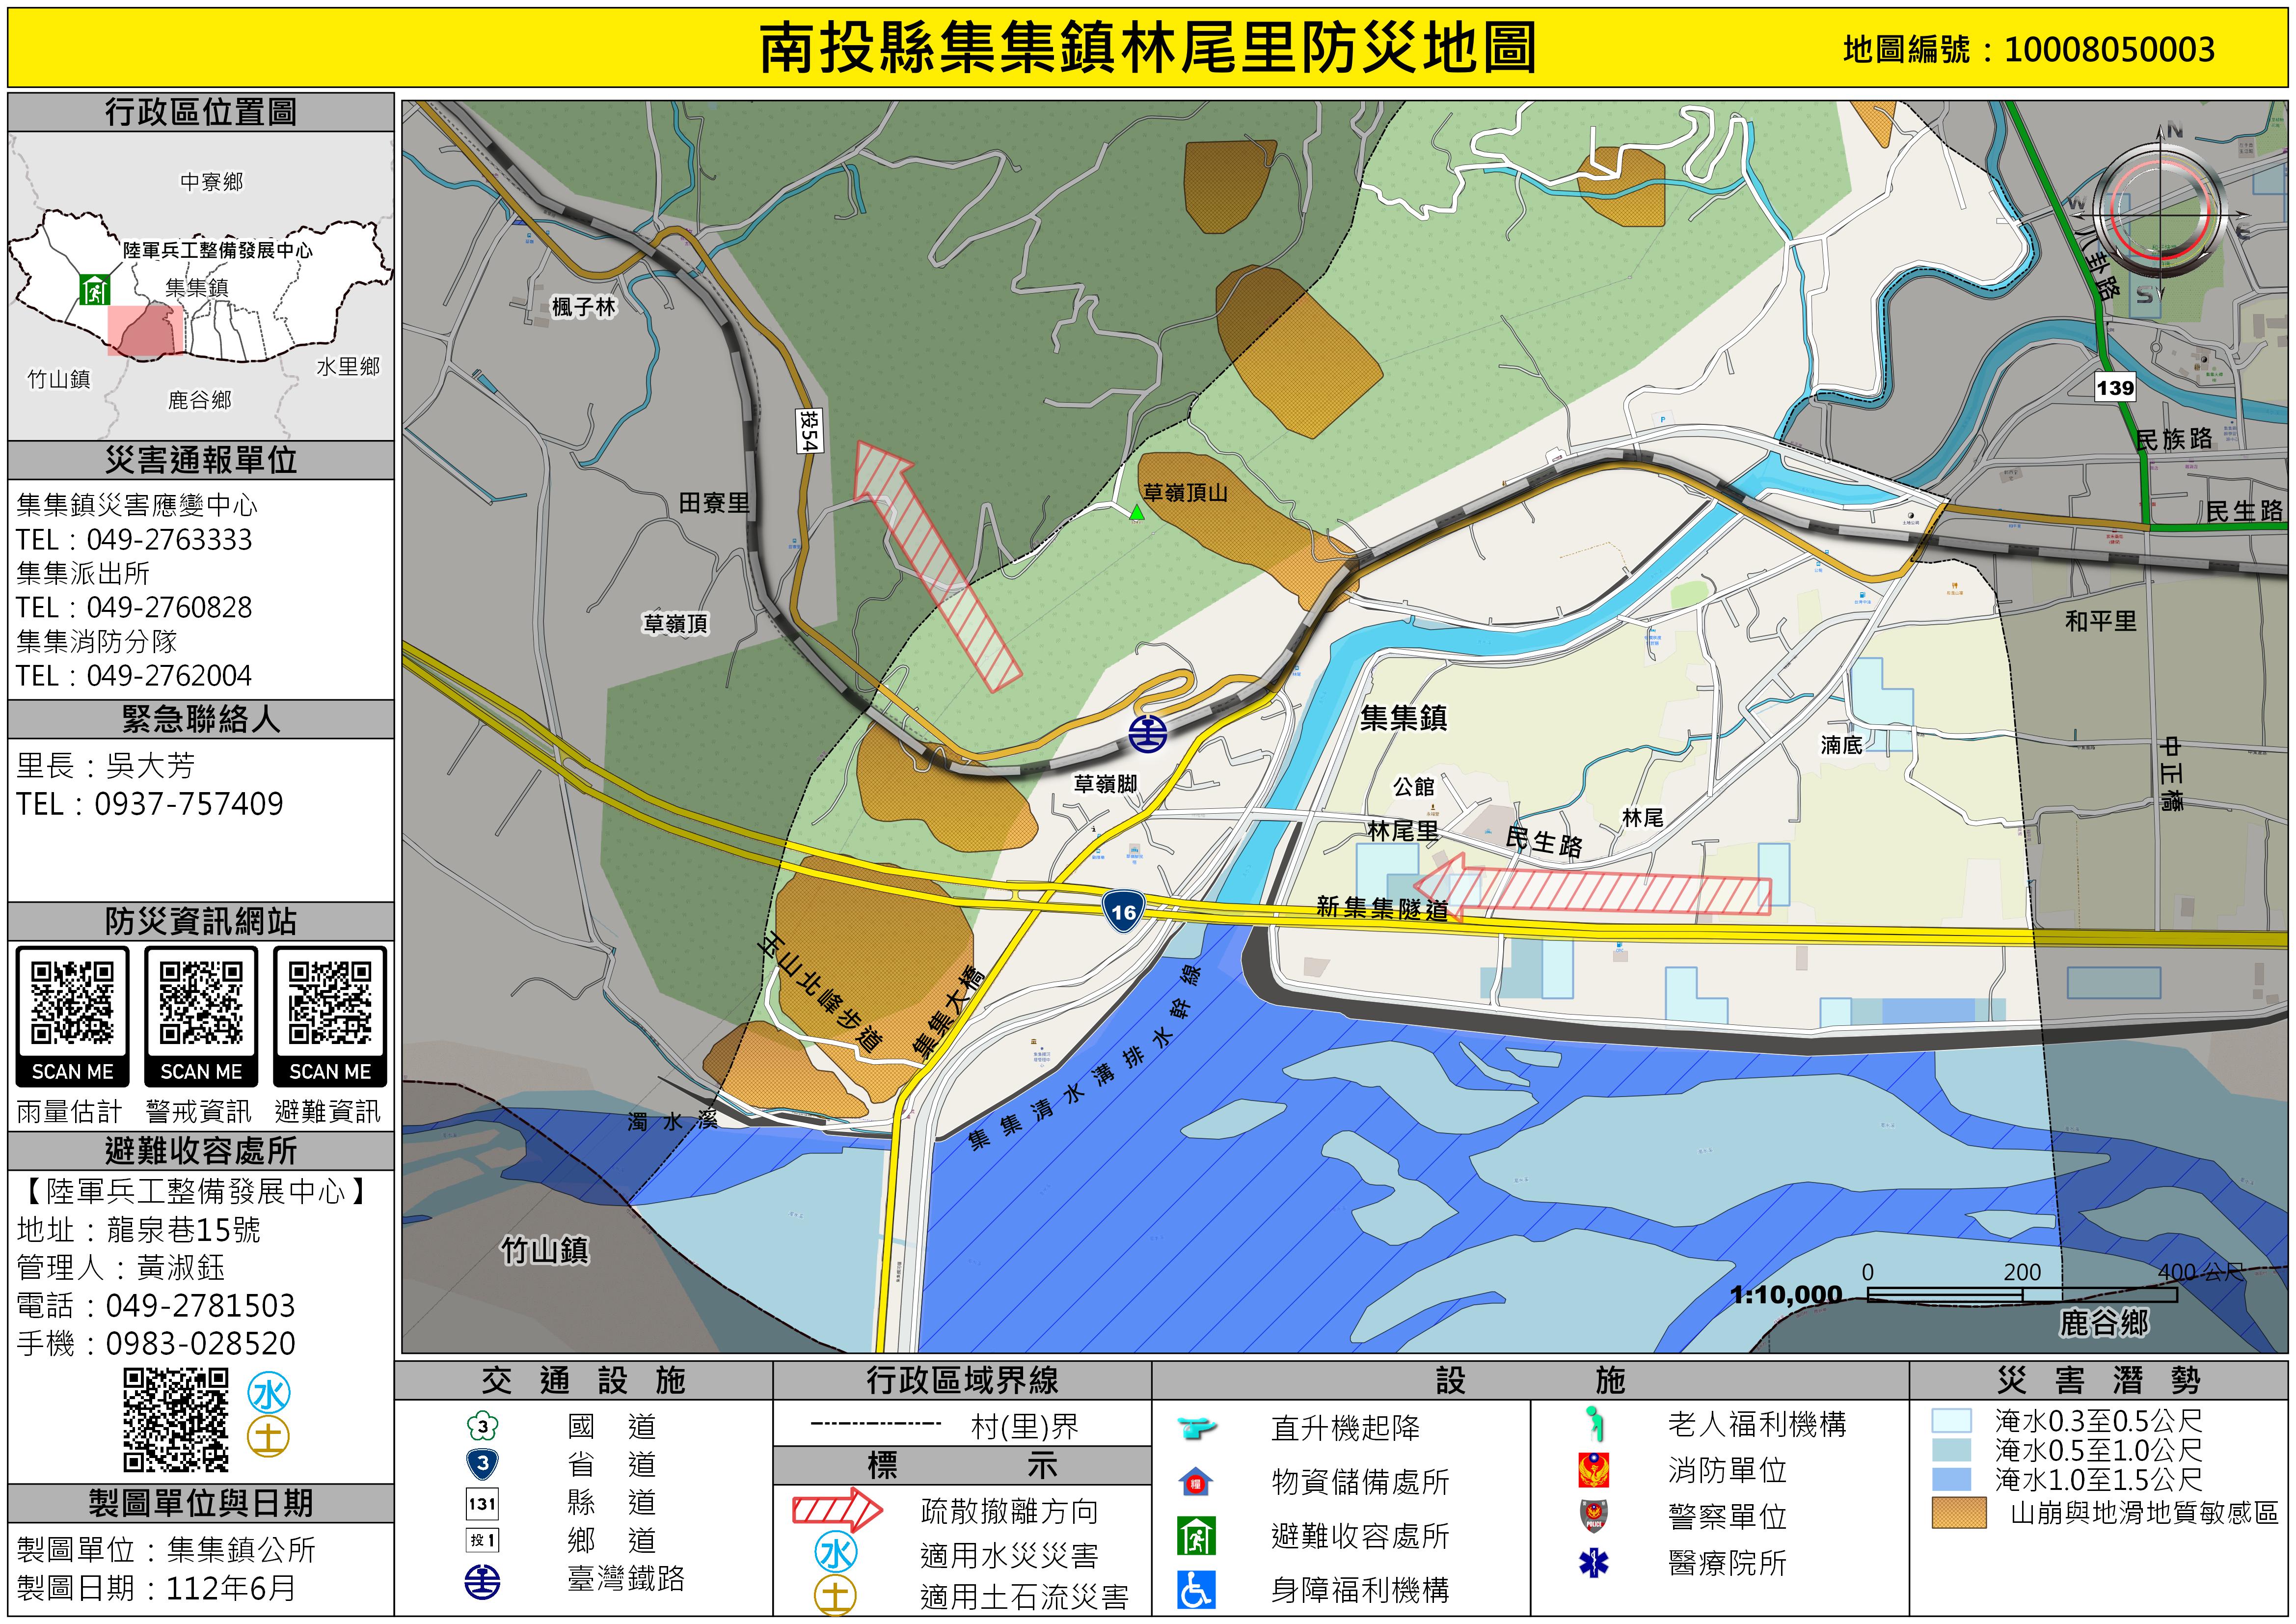This screenshot has height=1624, width=2296.
Task: Click the 淹水1.0至1.5公尺 legend swatch
Action: [1951, 1479]
